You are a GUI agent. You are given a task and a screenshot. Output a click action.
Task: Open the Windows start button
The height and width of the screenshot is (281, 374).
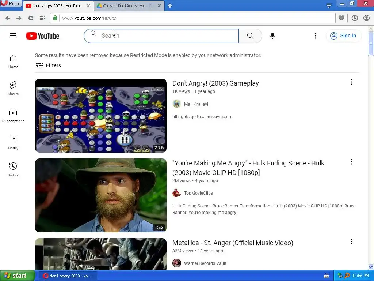(x=18, y=276)
